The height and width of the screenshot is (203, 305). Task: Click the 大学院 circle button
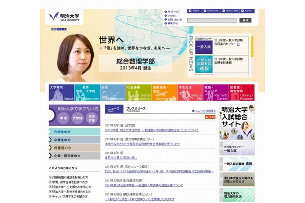click(77, 118)
